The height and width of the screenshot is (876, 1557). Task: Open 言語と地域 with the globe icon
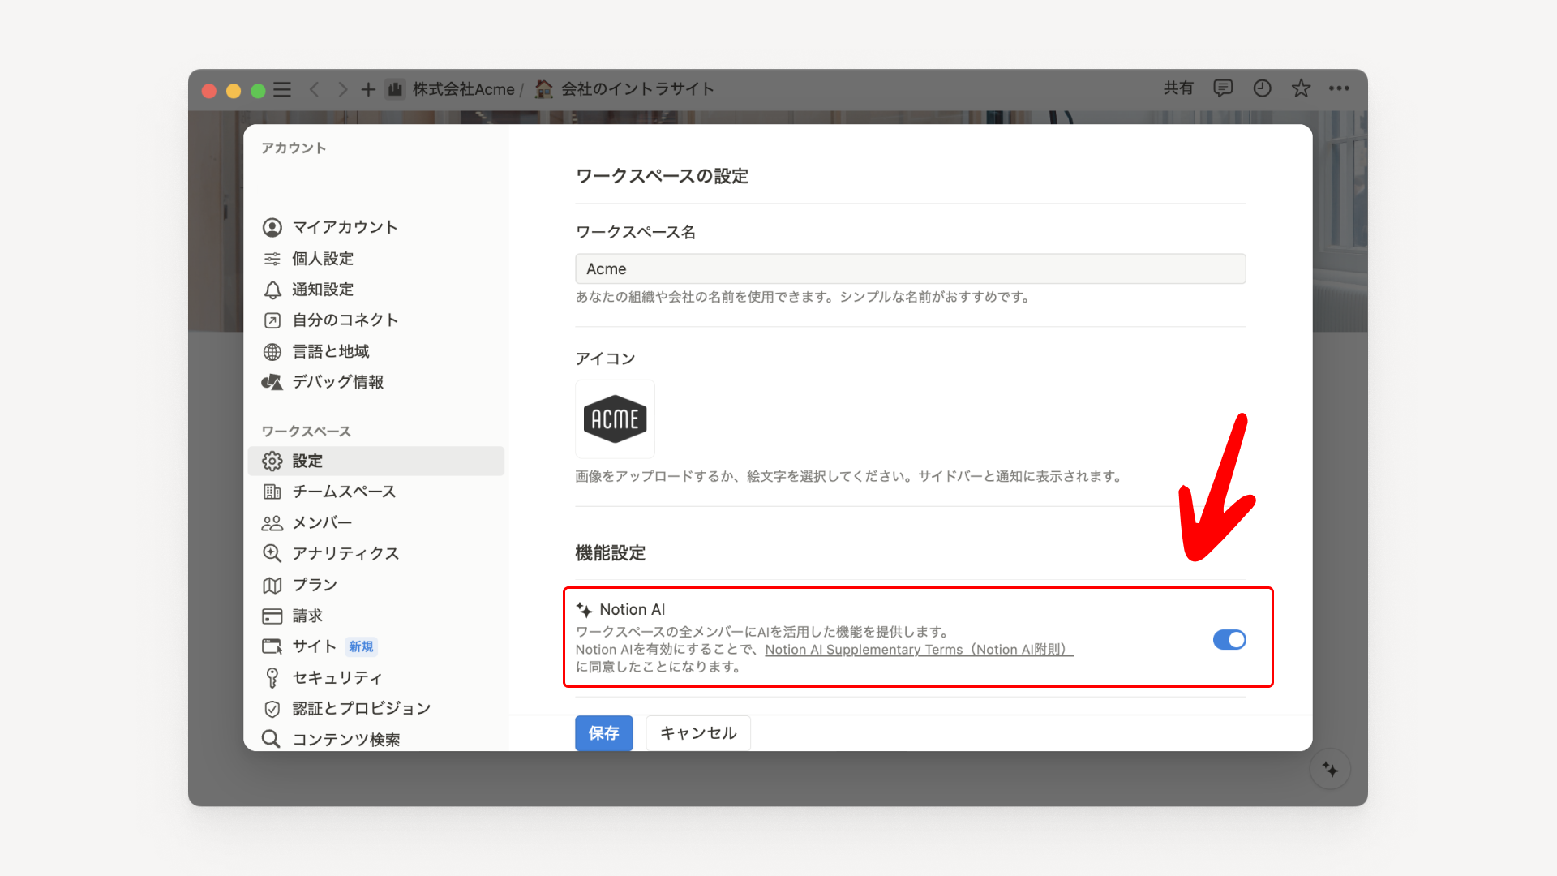pos(331,351)
